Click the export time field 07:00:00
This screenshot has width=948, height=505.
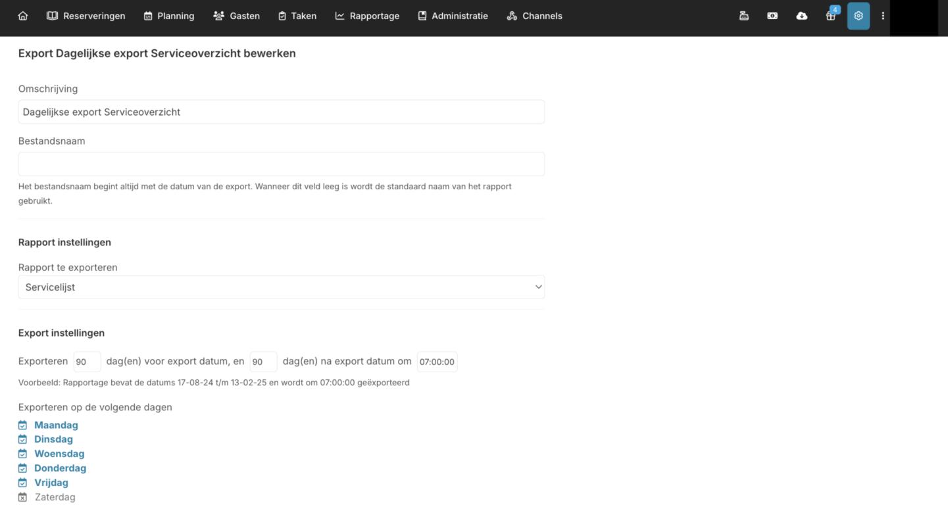pyautogui.click(x=437, y=362)
